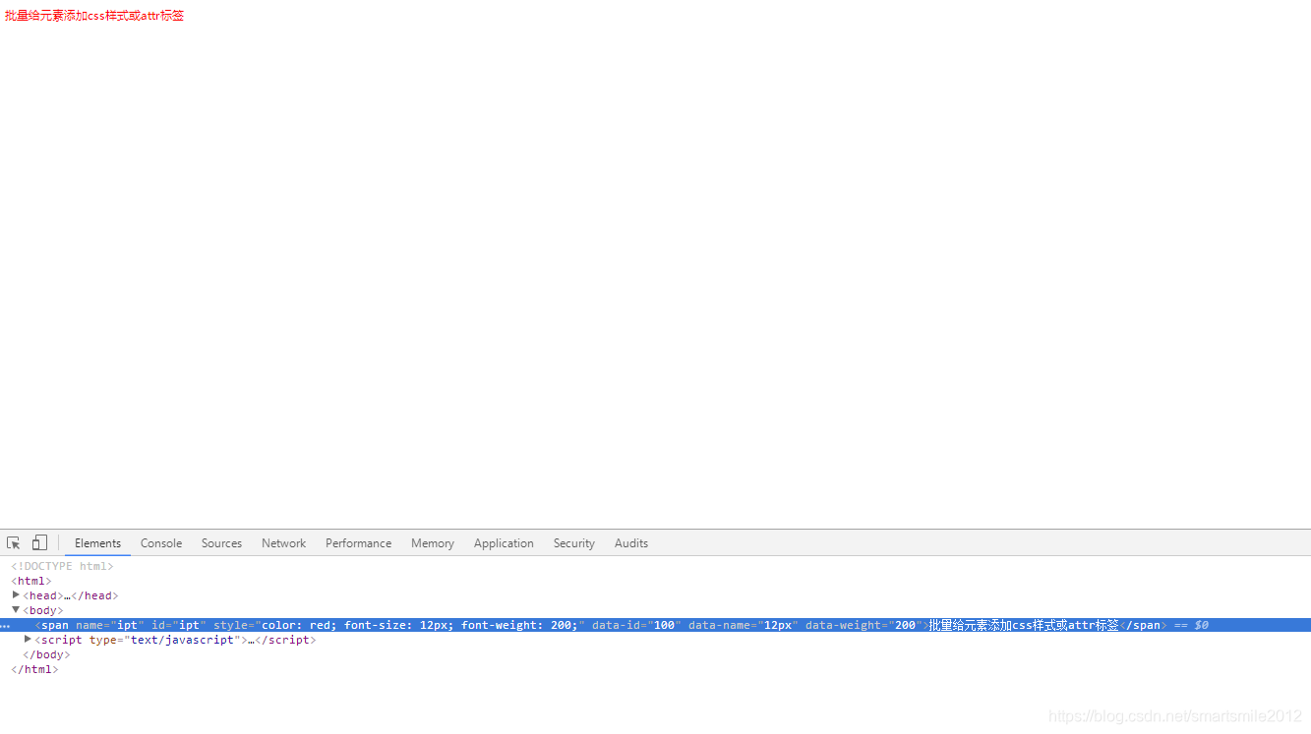Viewport: 1311px width, 734px height.
Task: Click the red page text at top
Action: coord(94,16)
